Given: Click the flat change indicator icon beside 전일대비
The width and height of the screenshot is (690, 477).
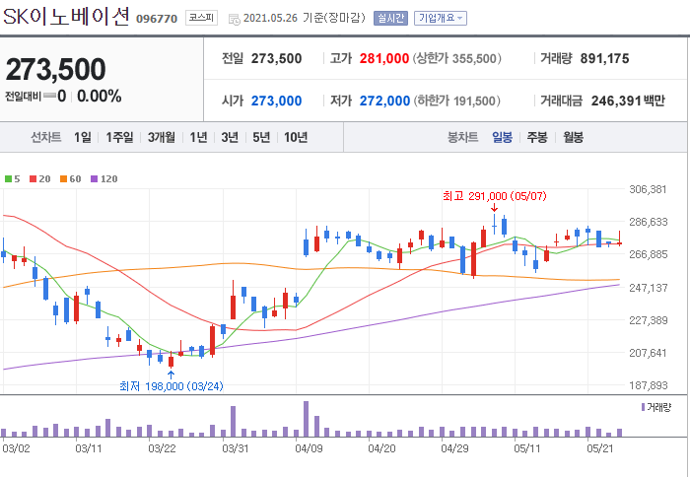Looking at the screenshot, I should [x=49, y=96].
